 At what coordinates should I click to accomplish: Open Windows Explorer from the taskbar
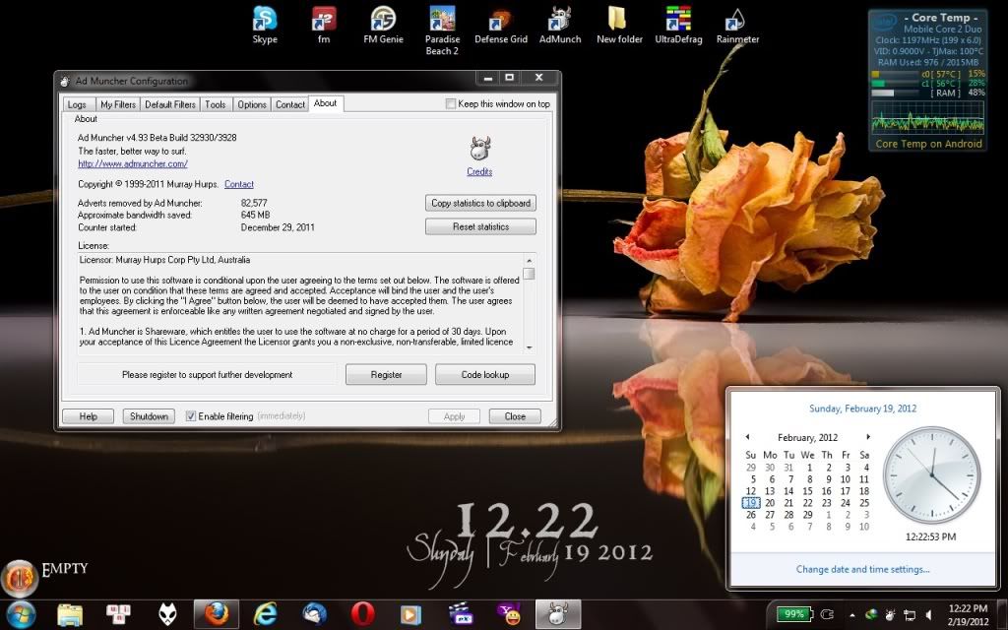point(70,614)
